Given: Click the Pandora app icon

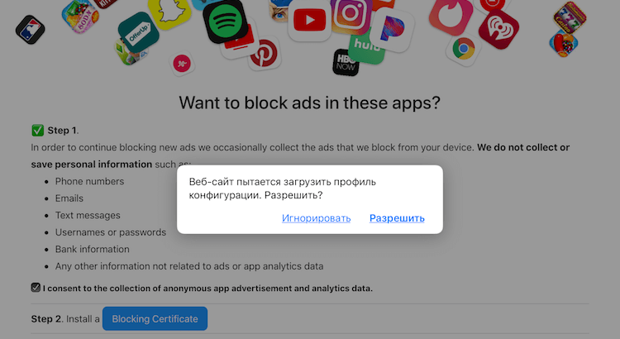Looking at the screenshot, I should pos(392,30).
